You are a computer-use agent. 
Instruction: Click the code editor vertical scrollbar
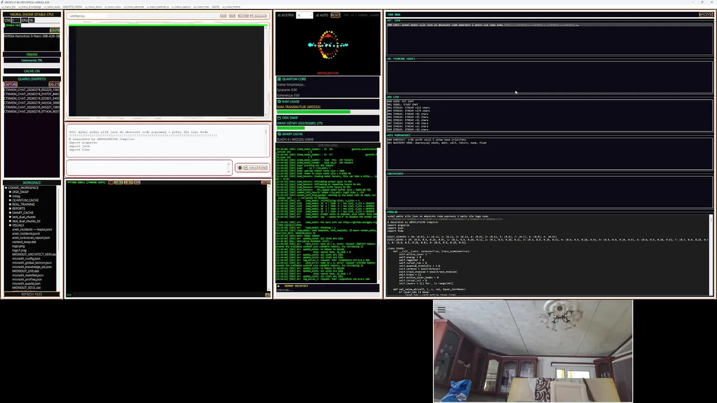pyautogui.click(x=267, y=70)
